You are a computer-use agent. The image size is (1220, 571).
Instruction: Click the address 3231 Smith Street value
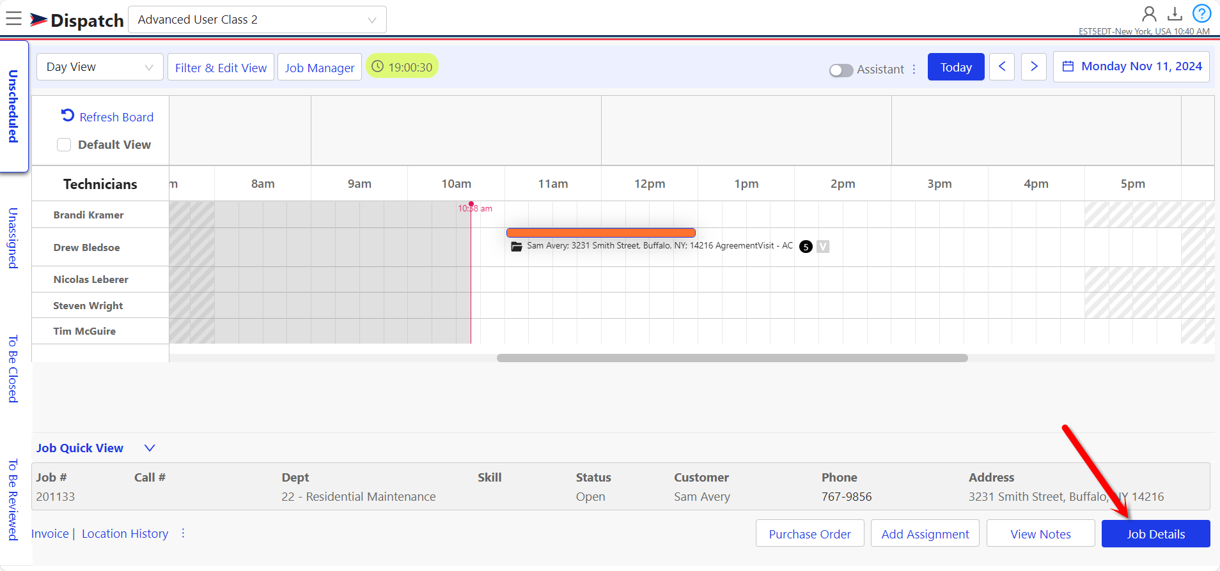[1066, 496]
